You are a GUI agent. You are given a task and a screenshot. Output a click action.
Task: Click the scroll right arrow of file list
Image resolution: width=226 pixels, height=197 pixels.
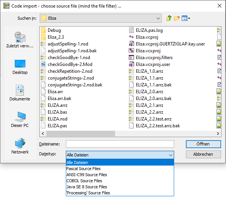pyautogui.click(x=218, y=134)
